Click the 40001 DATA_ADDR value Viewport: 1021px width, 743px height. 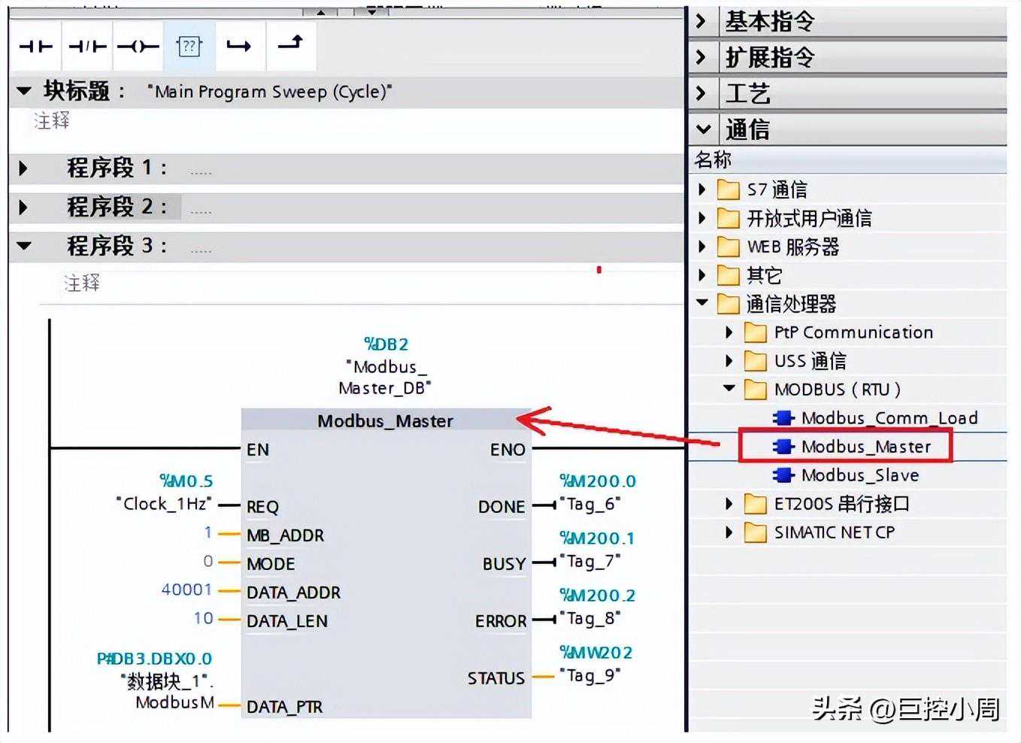coord(186,590)
